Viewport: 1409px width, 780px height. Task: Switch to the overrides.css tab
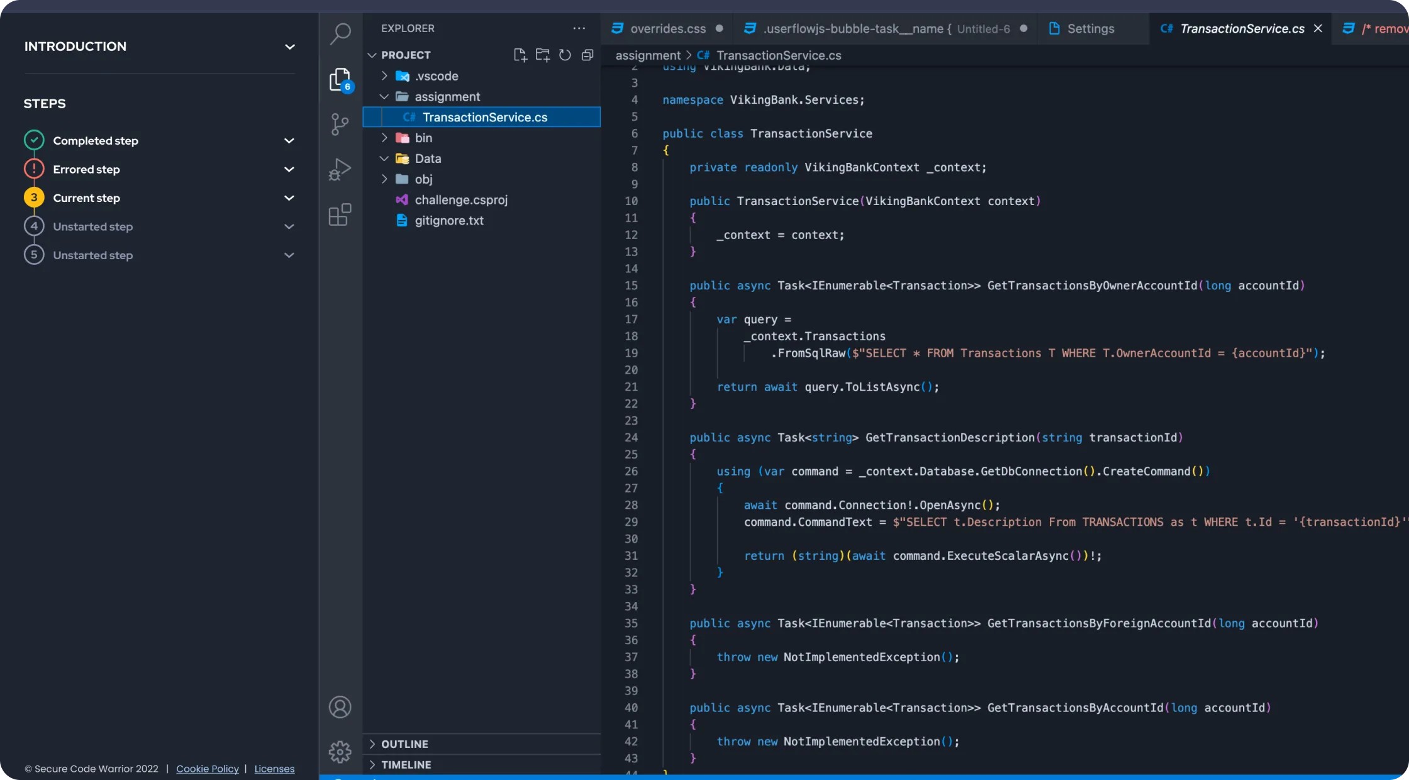(667, 29)
